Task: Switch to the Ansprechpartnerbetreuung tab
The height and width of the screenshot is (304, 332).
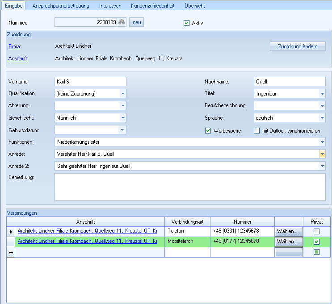Action: coord(61,6)
